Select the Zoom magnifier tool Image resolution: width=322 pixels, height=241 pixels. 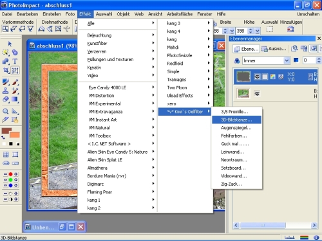tap(6, 111)
